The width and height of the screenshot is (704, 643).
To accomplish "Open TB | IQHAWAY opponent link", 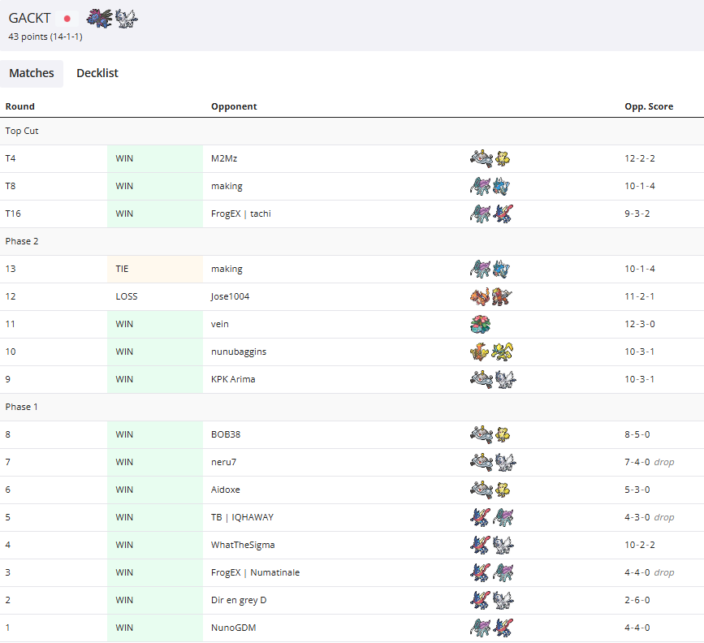I will [x=242, y=517].
